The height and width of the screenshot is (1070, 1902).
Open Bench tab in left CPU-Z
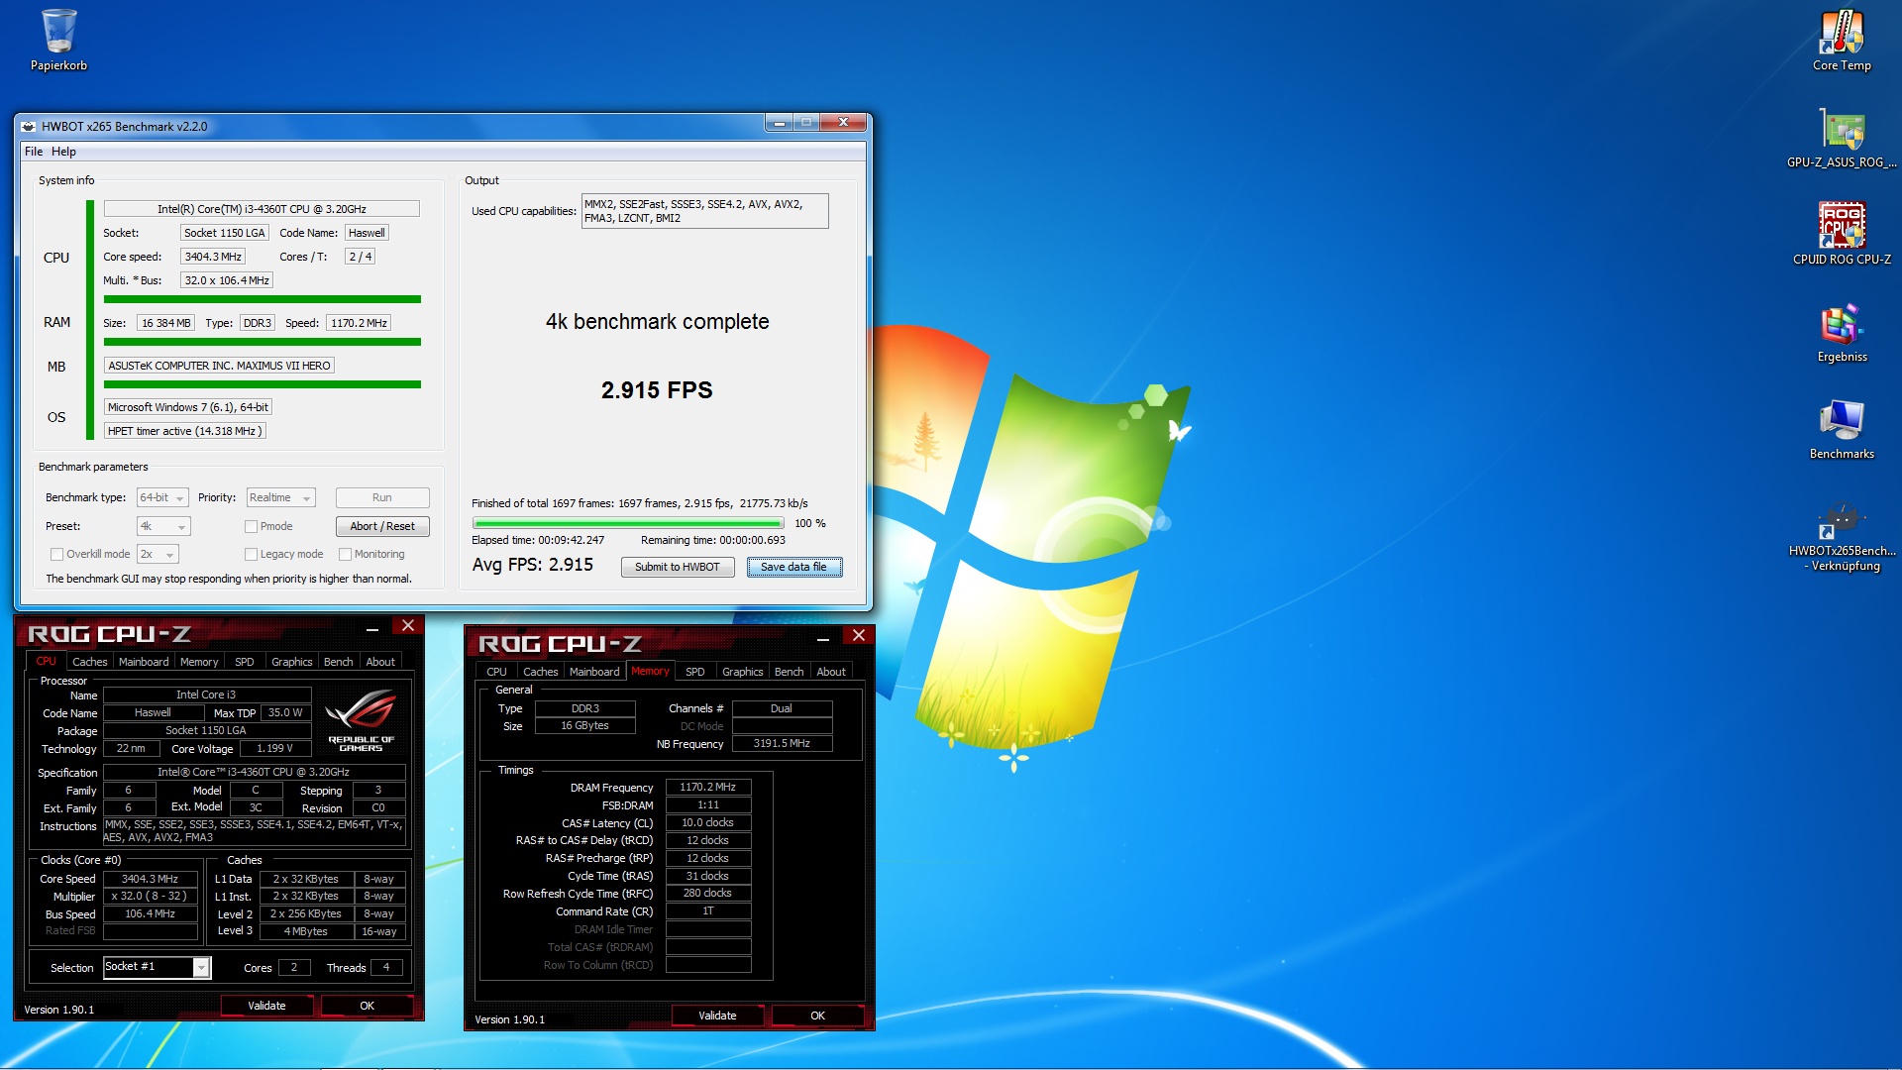pos(338,662)
